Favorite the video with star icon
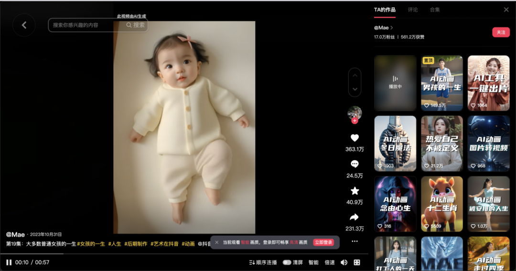 (x=355, y=191)
